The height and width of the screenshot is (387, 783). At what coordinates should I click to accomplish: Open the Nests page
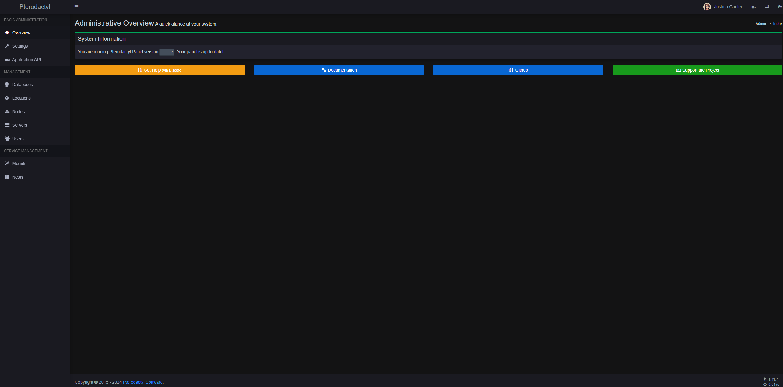[x=18, y=177]
